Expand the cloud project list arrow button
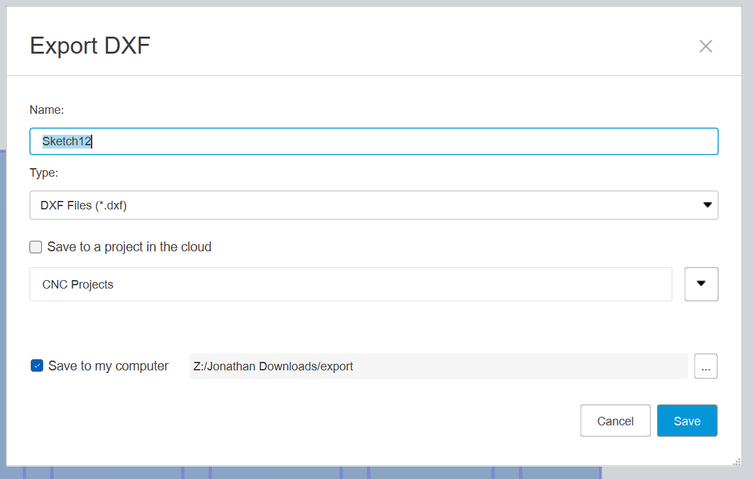 tap(701, 284)
